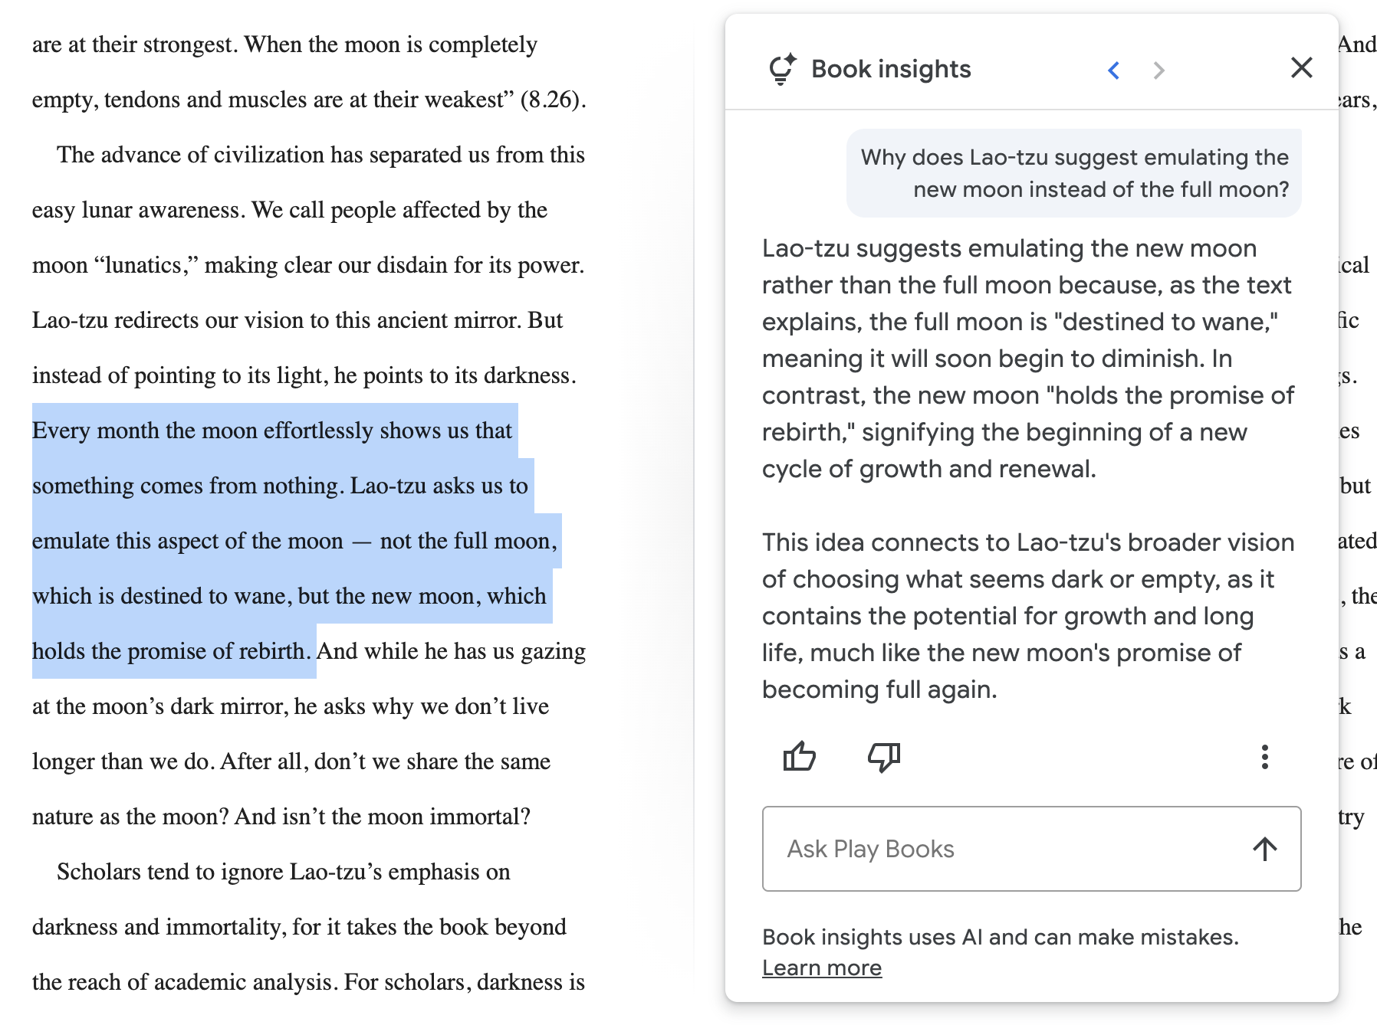Click the second paragraph starting 'This idea connects'
Viewport: 1377px width, 1025px height.
(1027, 616)
